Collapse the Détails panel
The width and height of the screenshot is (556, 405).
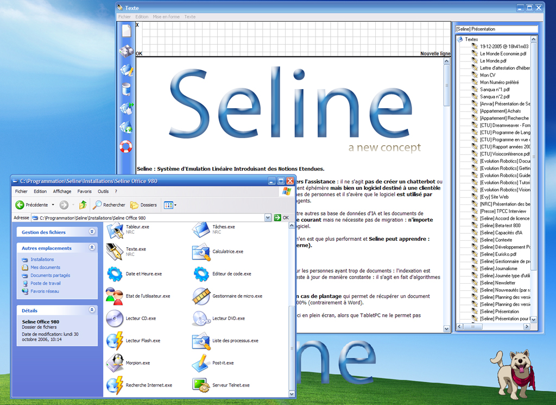92,310
